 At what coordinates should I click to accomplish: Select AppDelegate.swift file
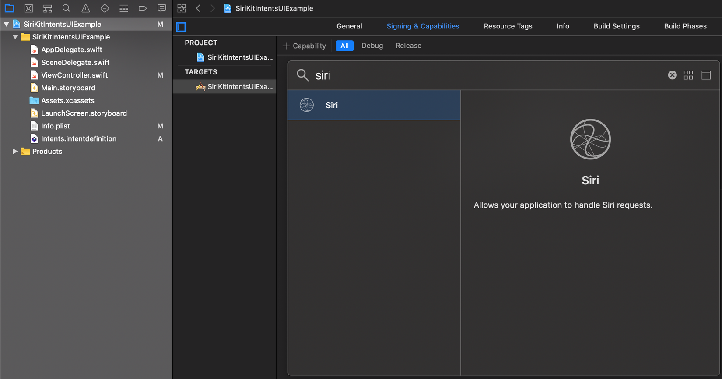coord(71,50)
